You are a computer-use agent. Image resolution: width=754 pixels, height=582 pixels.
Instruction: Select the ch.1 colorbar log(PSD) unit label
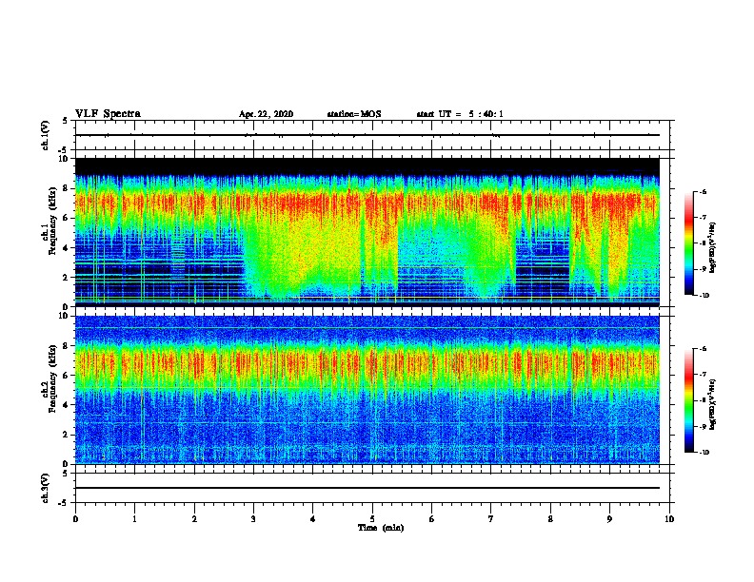coord(713,248)
